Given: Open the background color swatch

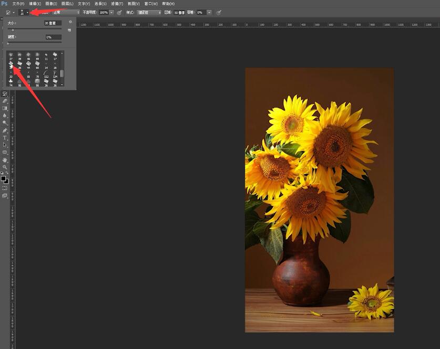Looking at the screenshot, I should (x=7, y=182).
